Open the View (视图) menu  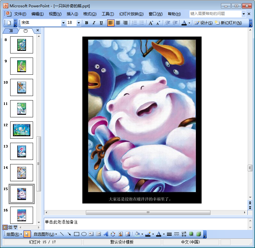tap(55, 14)
